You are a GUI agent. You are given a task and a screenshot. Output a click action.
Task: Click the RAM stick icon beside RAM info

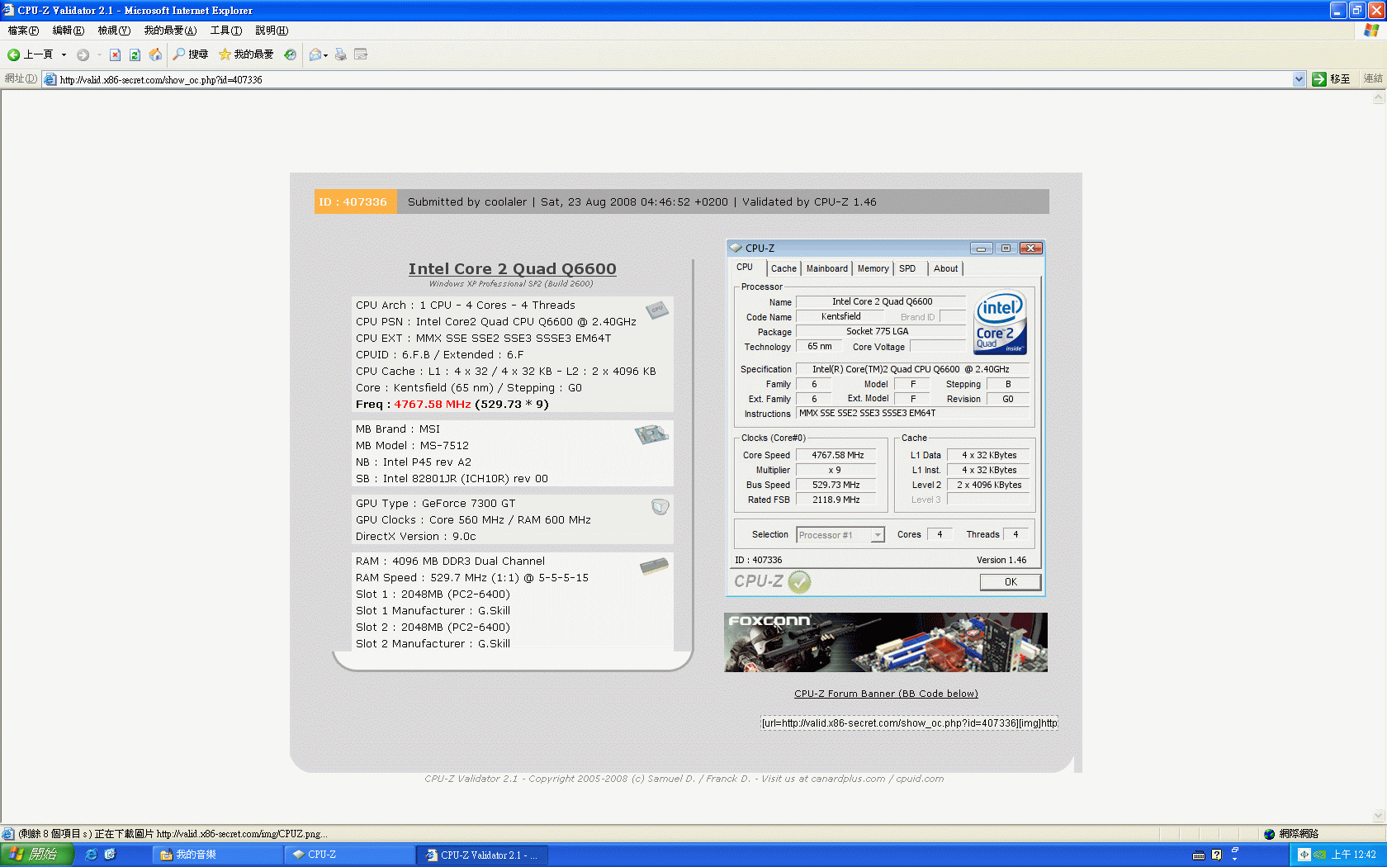pos(654,567)
